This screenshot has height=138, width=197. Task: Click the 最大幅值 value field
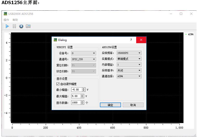point(76,96)
